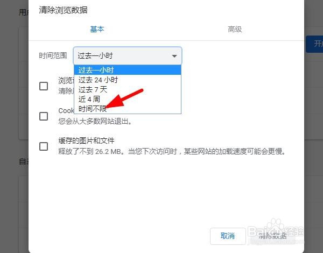Check the browsing history checkbox
This screenshot has width=323, height=253.
pyautogui.click(x=44, y=86)
